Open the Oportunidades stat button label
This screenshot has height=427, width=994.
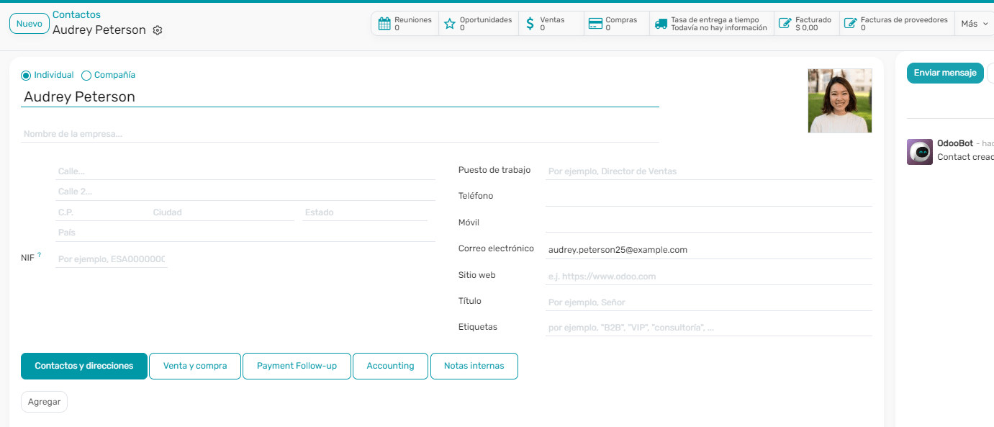[x=486, y=19]
